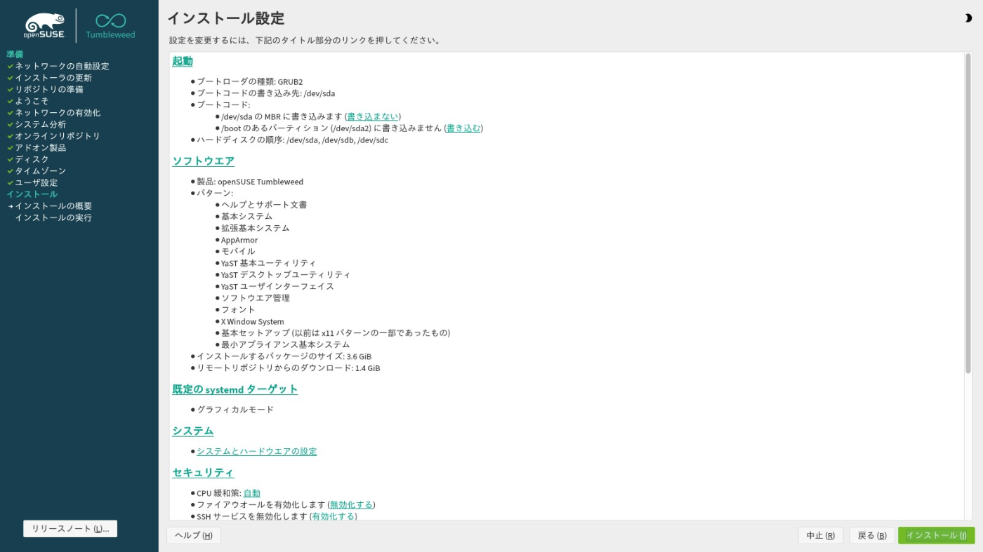Screen dimensions: 983x552
Task: Select インストーラの更新 step in sidebar
Action: (53, 78)
